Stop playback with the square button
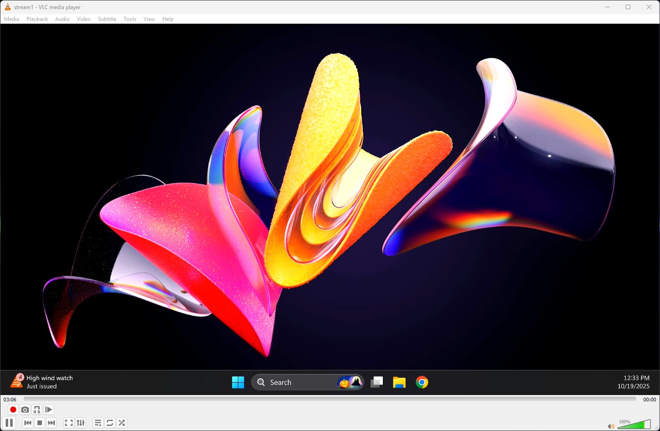 (40, 423)
